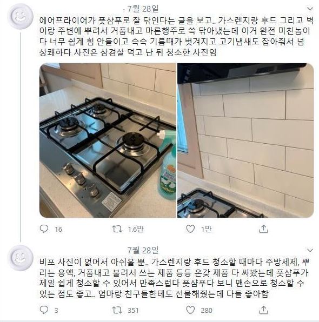This screenshot has width=319, height=322.
Task: Open the first tweet text about 풋샴푸 cleaning
Action: pyautogui.click(x=176, y=36)
